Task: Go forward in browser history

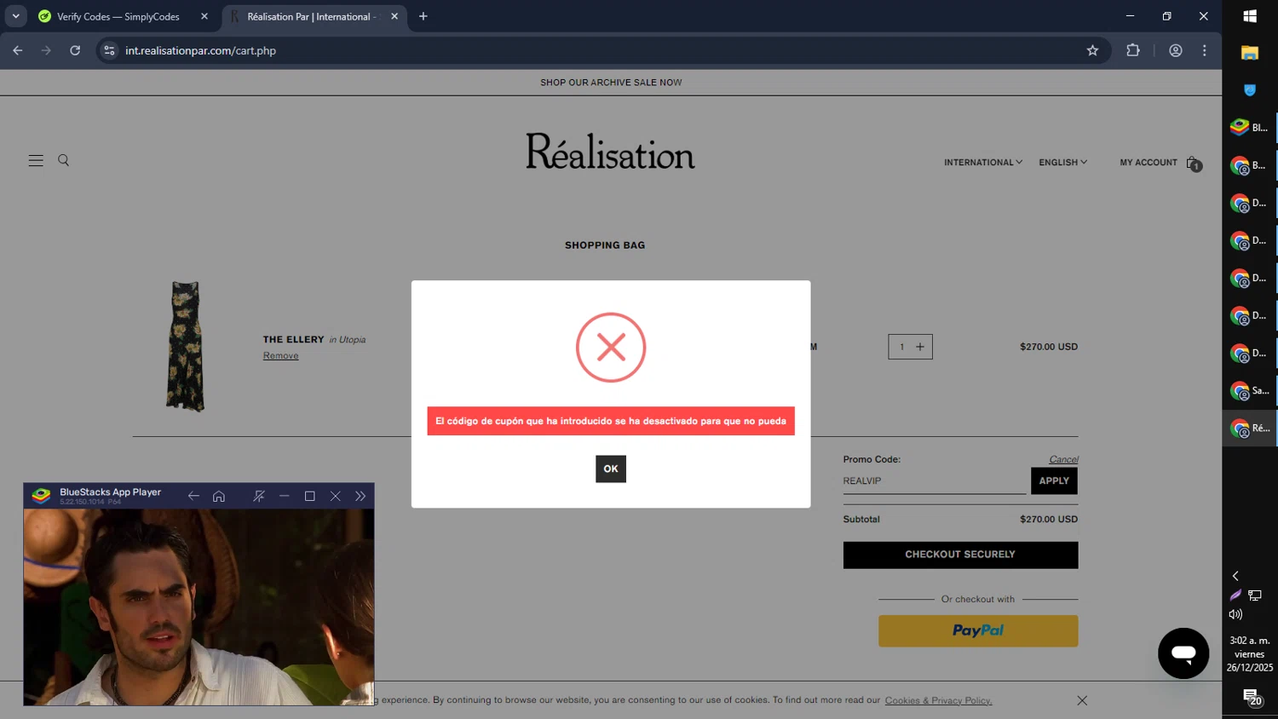Action: point(46,50)
